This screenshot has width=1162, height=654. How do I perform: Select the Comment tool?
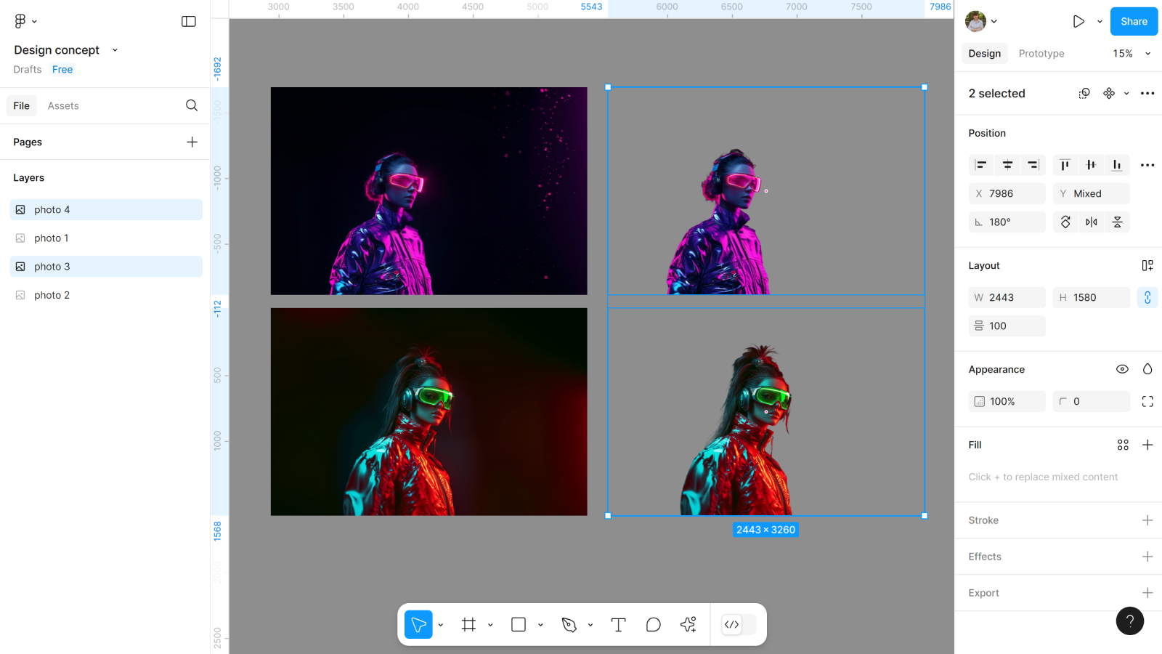pyautogui.click(x=653, y=624)
